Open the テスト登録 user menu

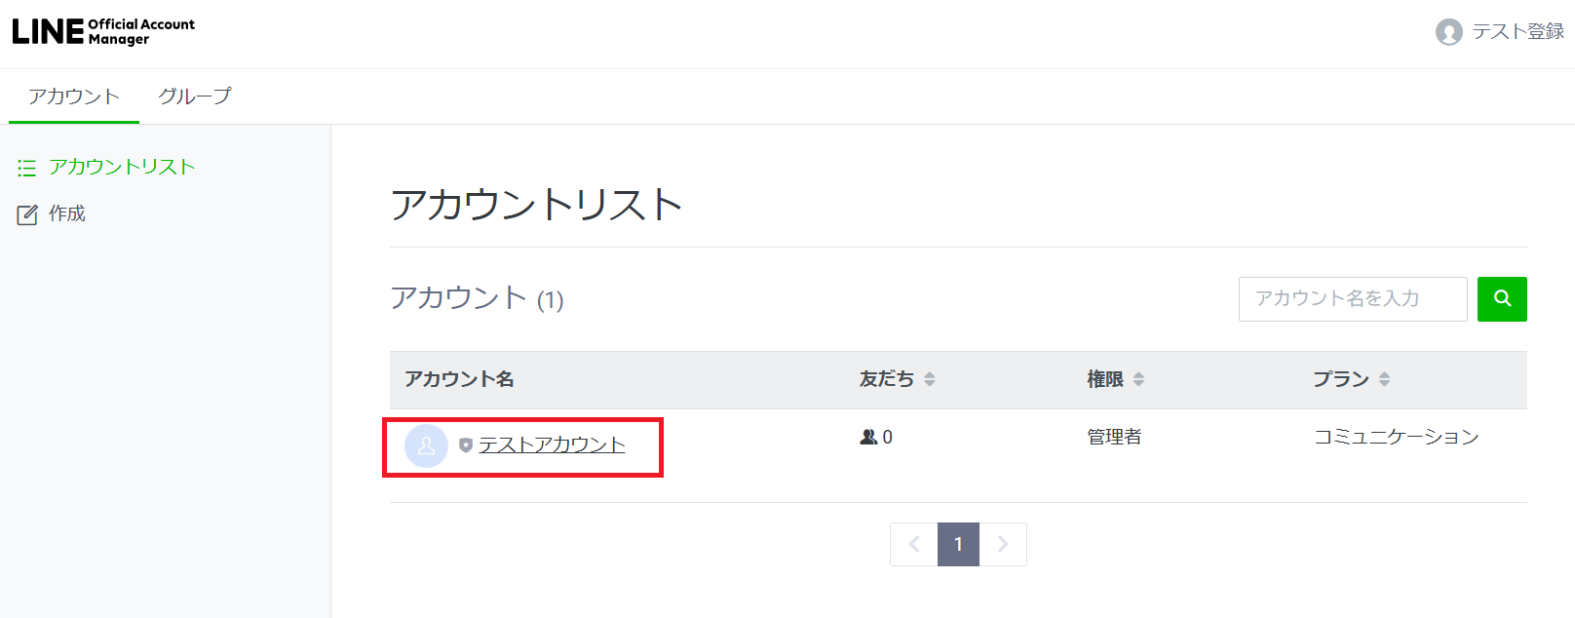[x=1517, y=32]
